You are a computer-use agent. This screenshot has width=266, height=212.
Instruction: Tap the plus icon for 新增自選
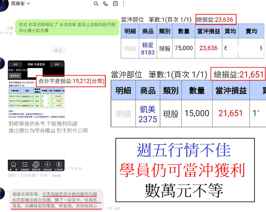point(47,165)
